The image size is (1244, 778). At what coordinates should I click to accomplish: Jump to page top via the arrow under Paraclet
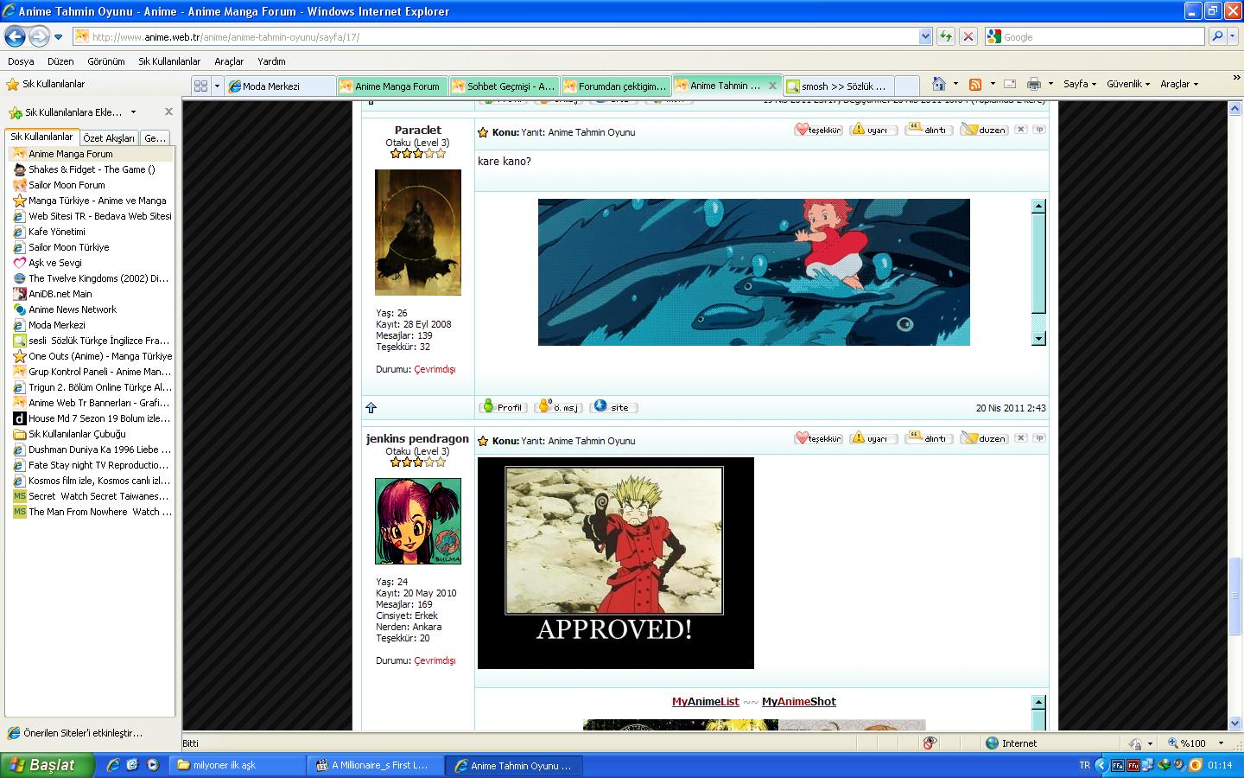point(371,407)
